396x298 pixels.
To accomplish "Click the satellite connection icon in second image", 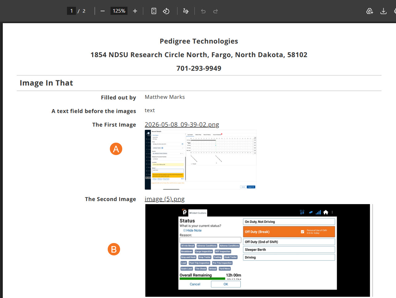I will pos(311,212).
